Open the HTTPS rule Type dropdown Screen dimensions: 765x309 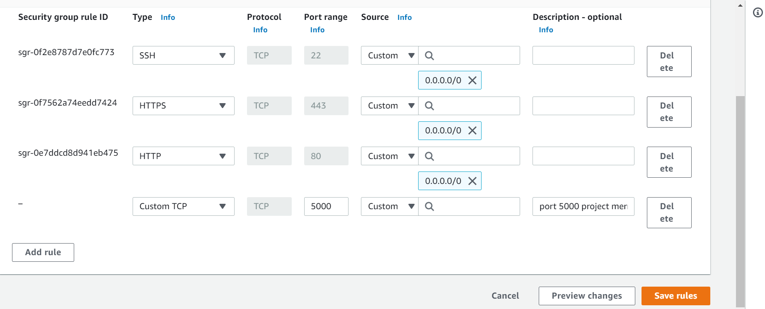coord(183,106)
